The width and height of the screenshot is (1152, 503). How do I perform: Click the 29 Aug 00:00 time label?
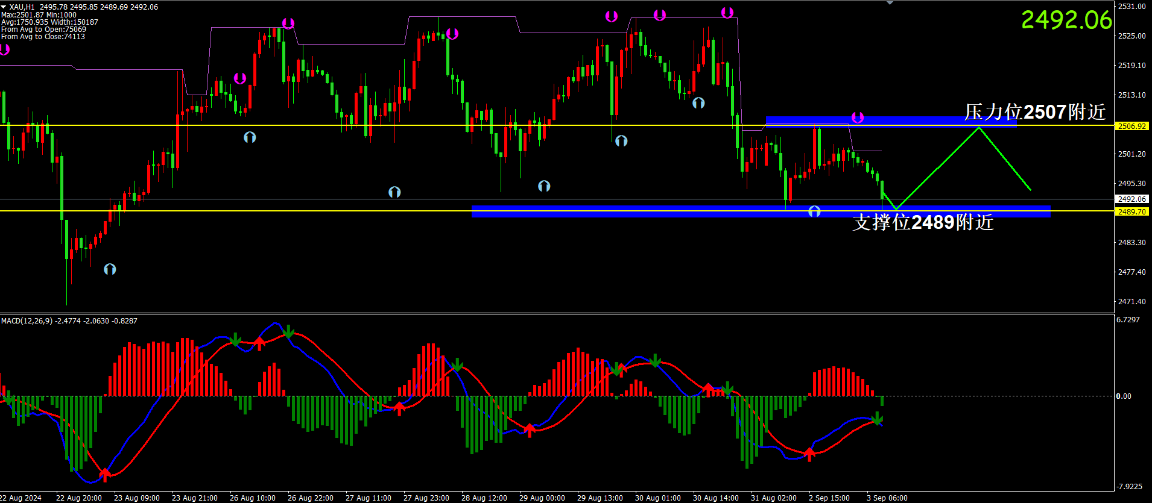tap(542, 498)
